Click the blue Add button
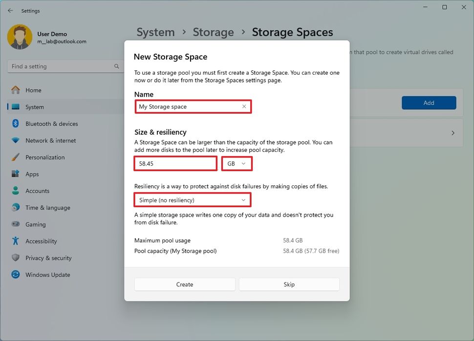The image size is (474, 341). [x=429, y=103]
